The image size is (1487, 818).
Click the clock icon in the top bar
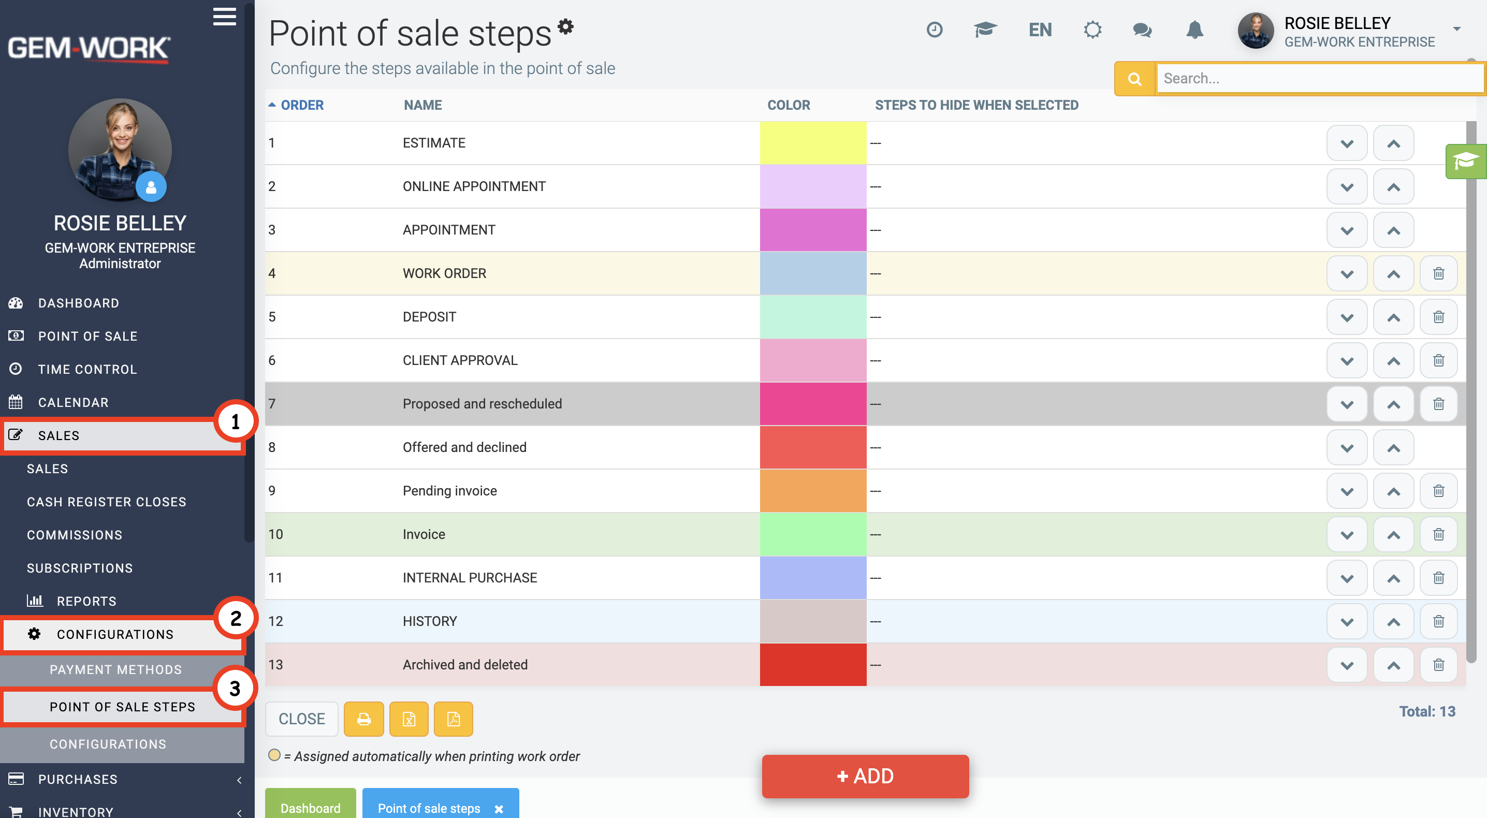click(x=935, y=30)
